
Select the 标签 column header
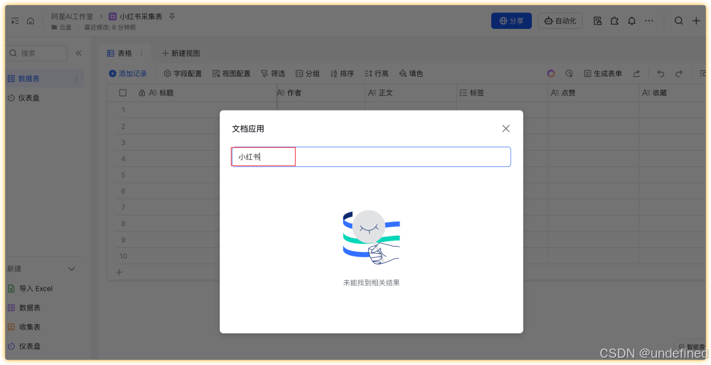(502, 93)
